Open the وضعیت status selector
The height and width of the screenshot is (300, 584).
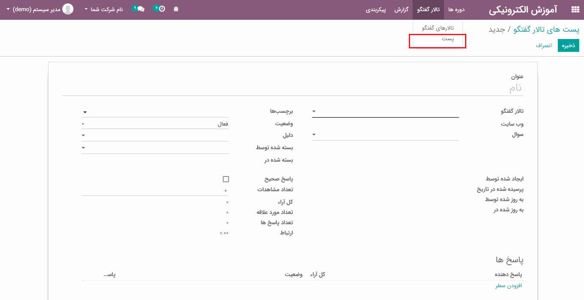(x=155, y=124)
